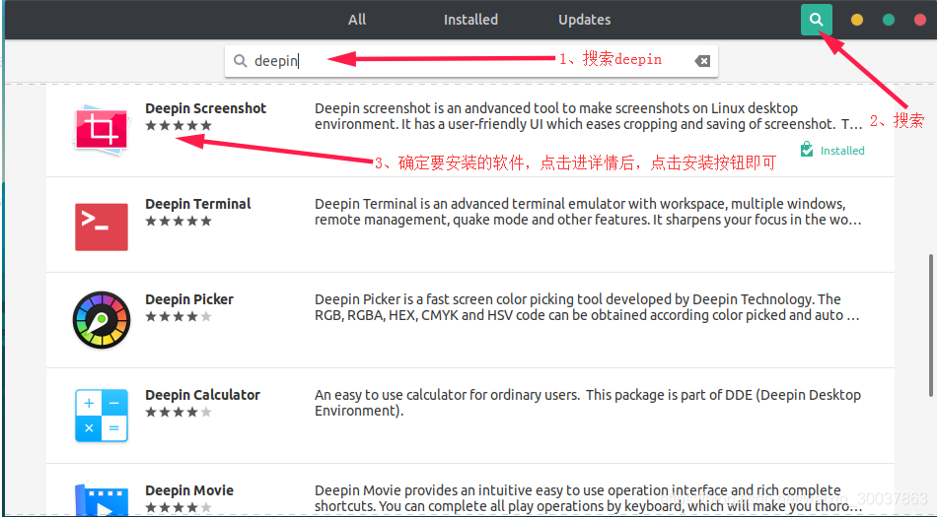The width and height of the screenshot is (937, 517).
Task: Click the Installed badge icon for Deepin Screenshot
Action: pos(807,149)
